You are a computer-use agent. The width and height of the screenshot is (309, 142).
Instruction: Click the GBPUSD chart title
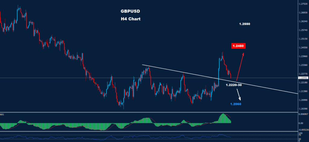[130, 11]
